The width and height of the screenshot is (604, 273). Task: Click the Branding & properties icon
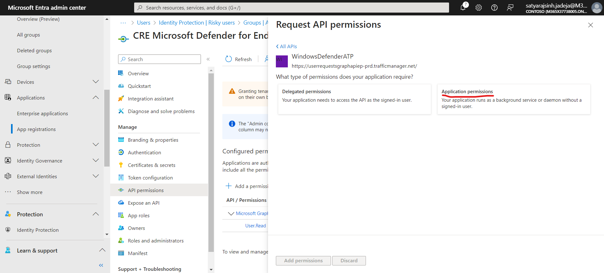click(x=121, y=140)
